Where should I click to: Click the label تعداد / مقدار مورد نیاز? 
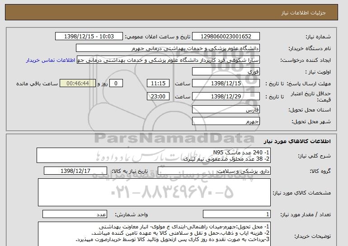[306, 214]
